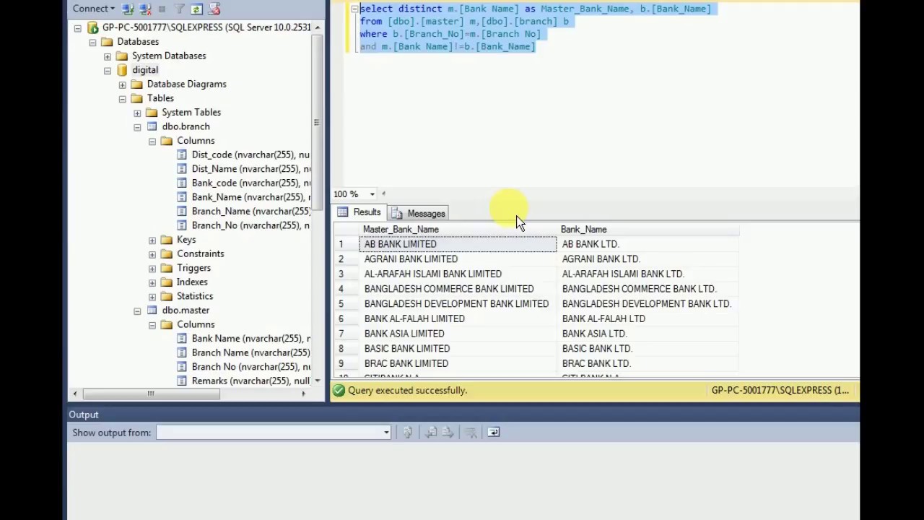924x520 pixels.
Task: Click Go to Previous Message icon in Output
Action: [x=431, y=433]
